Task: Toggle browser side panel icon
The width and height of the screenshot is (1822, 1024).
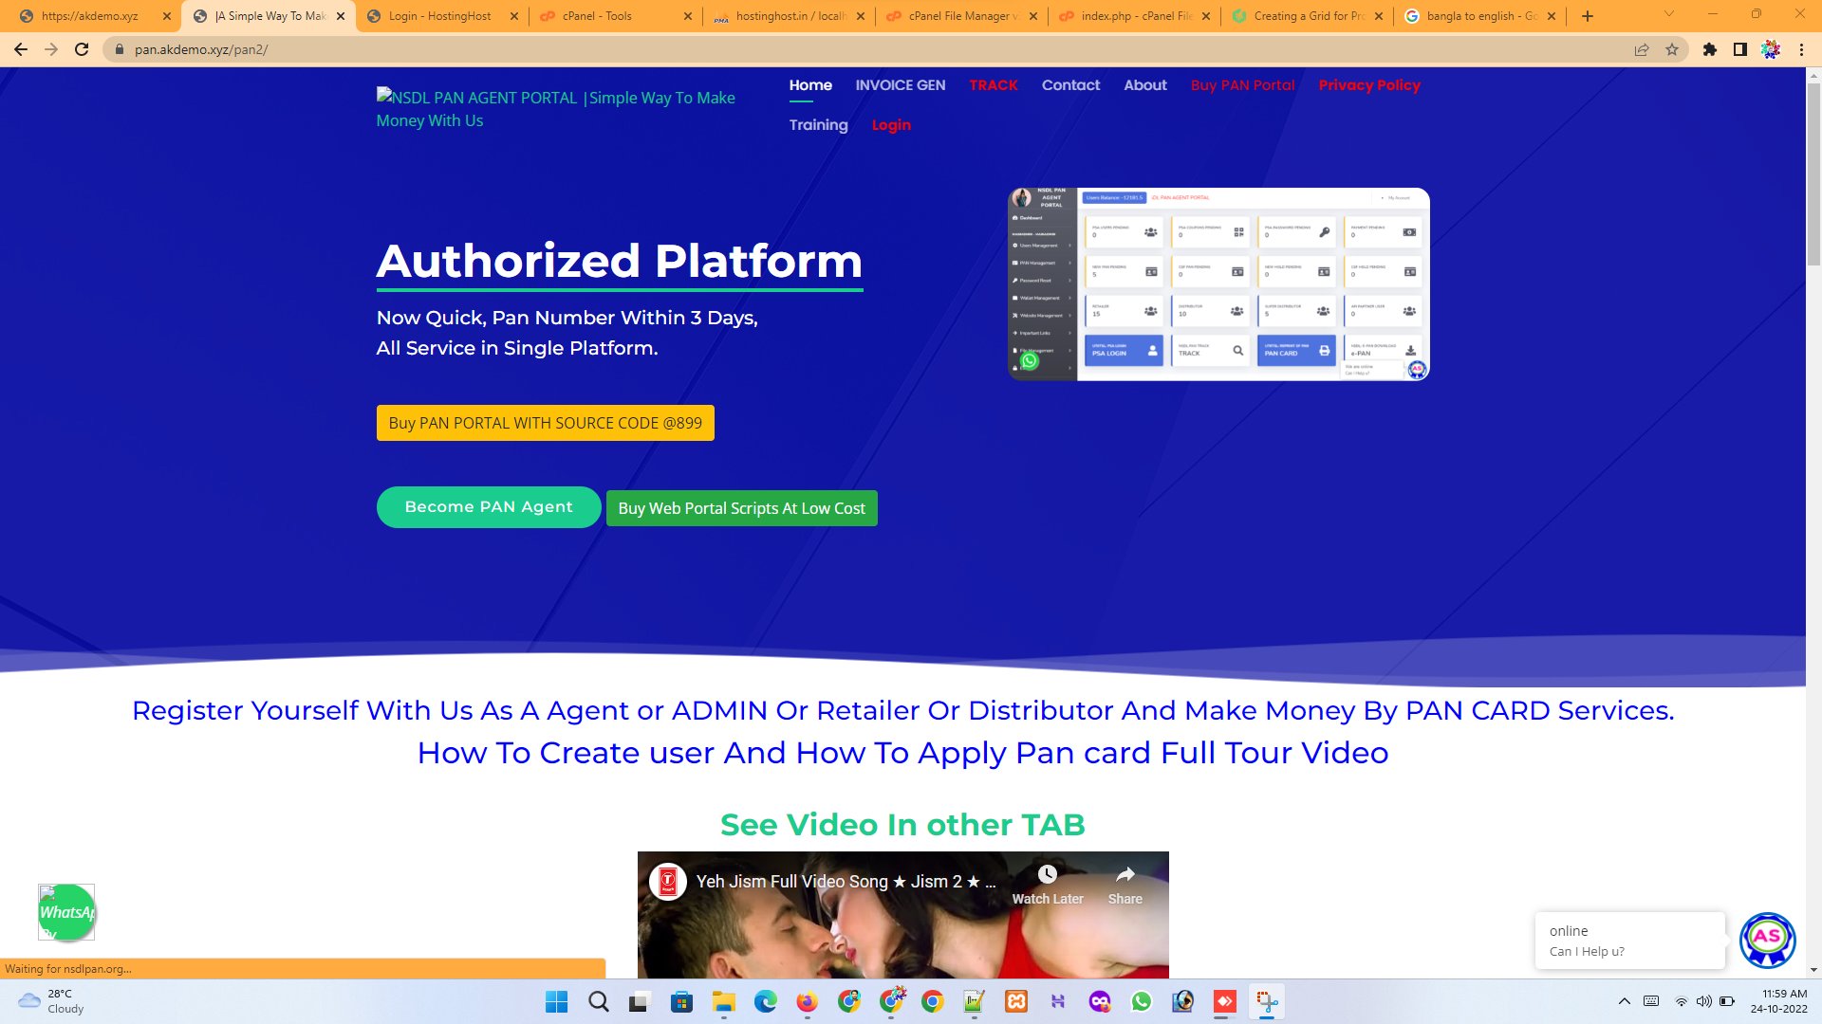Action: (x=1740, y=49)
